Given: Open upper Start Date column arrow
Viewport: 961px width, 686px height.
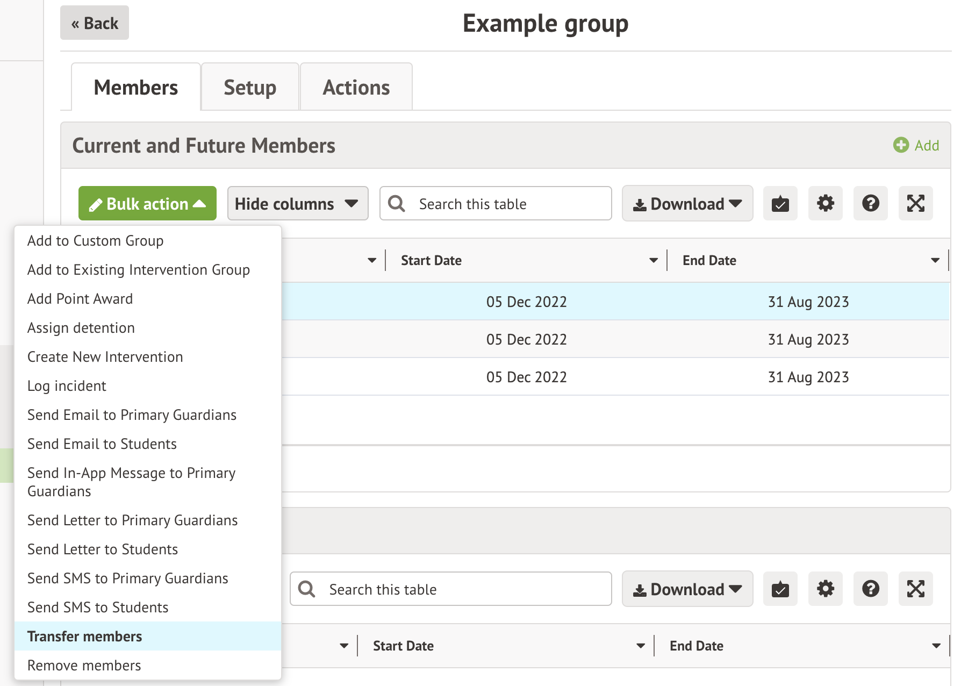Looking at the screenshot, I should pyautogui.click(x=654, y=261).
